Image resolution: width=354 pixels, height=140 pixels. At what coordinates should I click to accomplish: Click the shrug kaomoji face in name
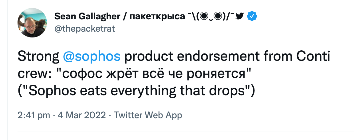[x=210, y=16]
